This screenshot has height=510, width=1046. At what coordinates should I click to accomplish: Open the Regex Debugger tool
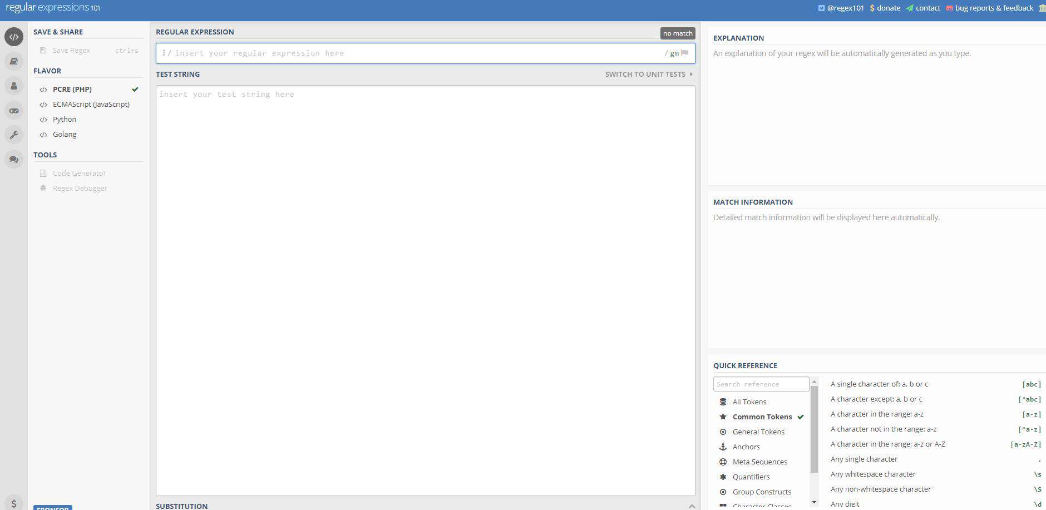tap(89, 188)
